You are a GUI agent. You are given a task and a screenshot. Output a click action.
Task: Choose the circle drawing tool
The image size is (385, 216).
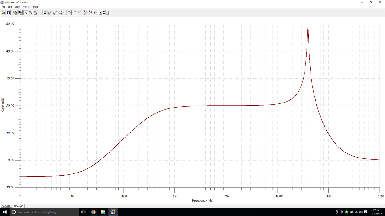click(x=69, y=13)
